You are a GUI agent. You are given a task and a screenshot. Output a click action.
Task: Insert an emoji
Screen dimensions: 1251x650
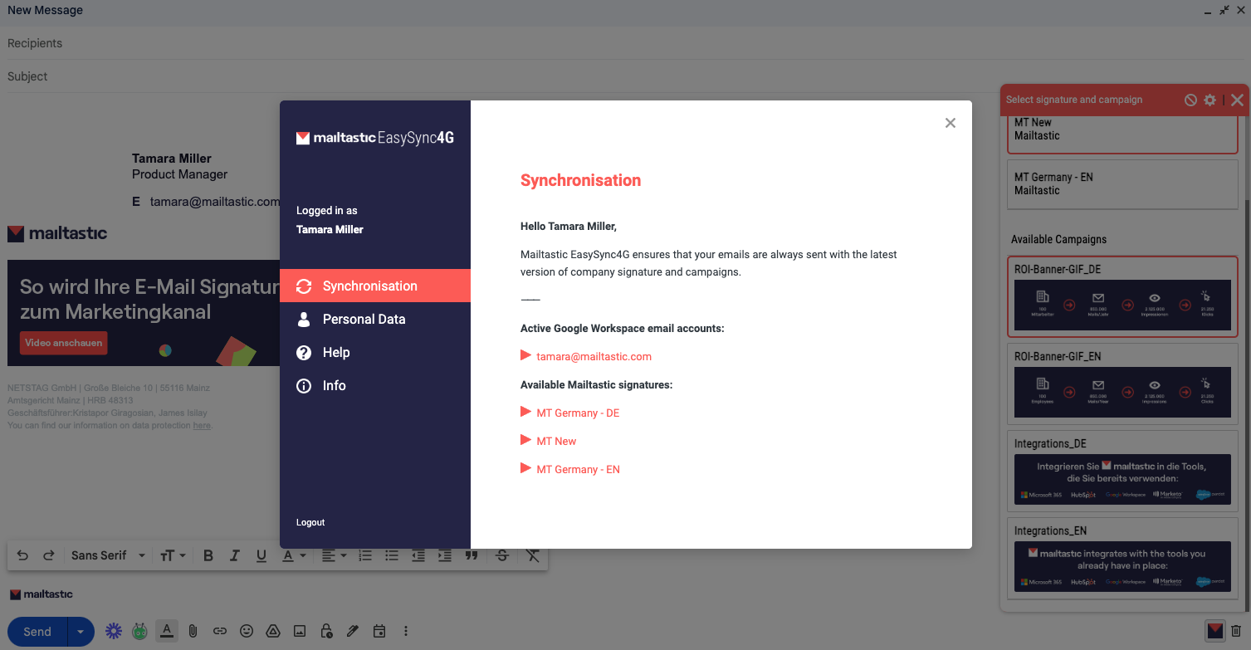tap(247, 631)
